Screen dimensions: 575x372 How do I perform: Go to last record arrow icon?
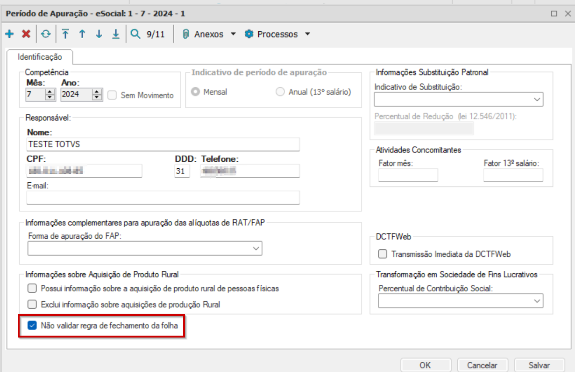[x=115, y=34]
